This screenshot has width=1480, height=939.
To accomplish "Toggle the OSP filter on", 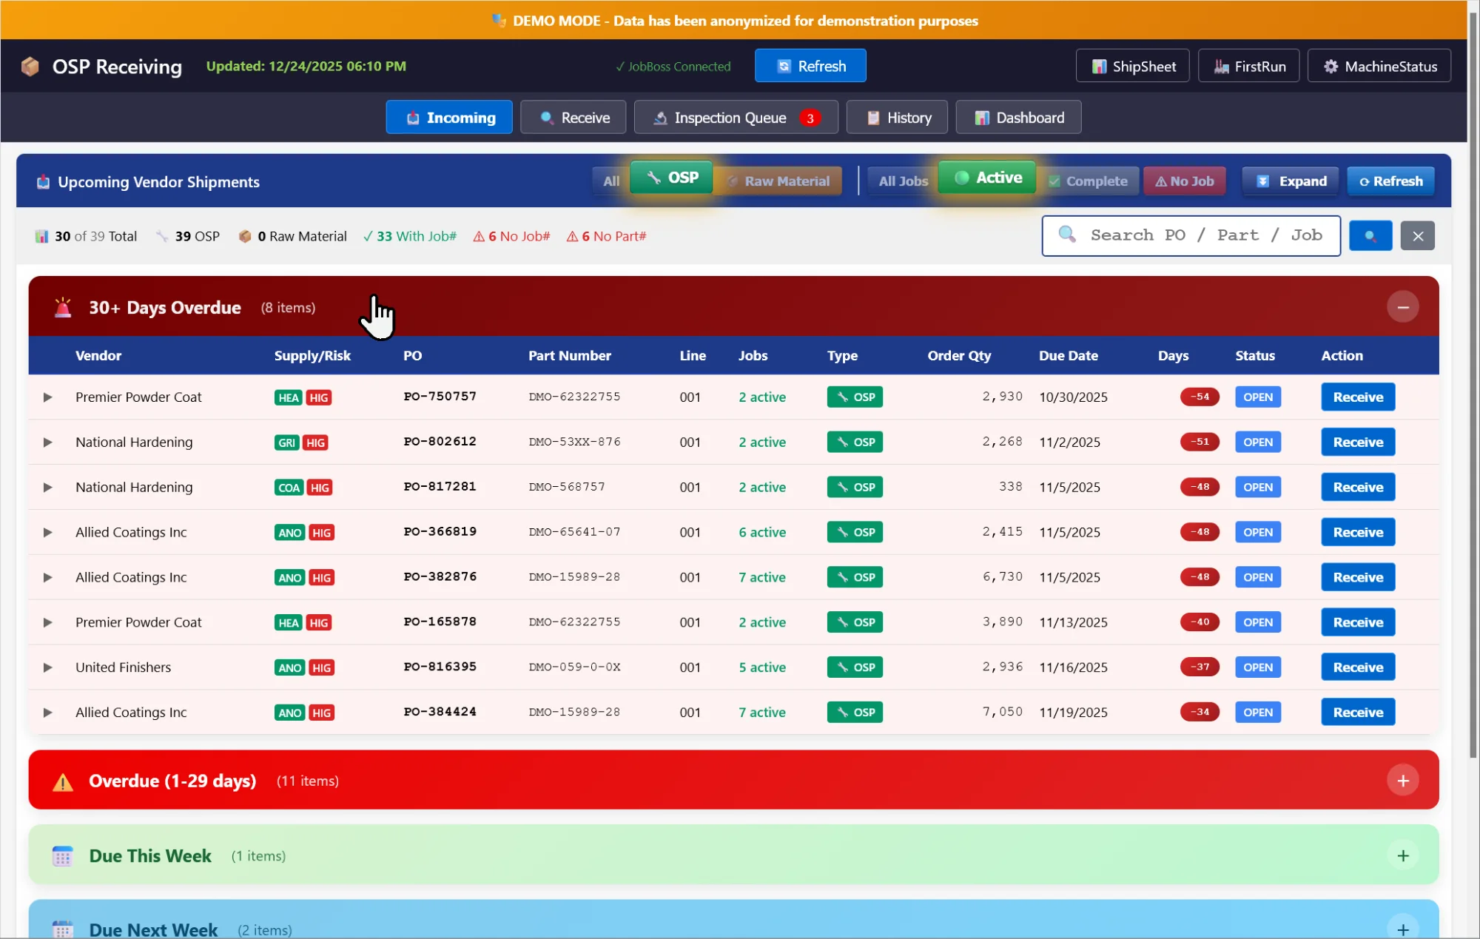I will coord(671,178).
